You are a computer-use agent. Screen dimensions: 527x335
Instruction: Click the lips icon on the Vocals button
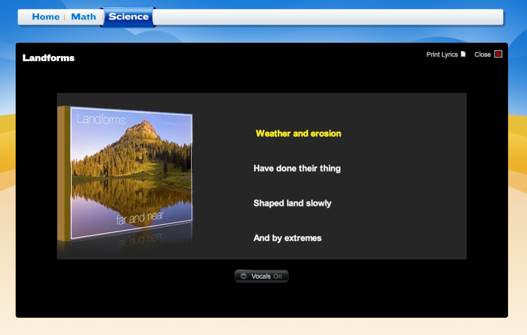click(x=244, y=276)
